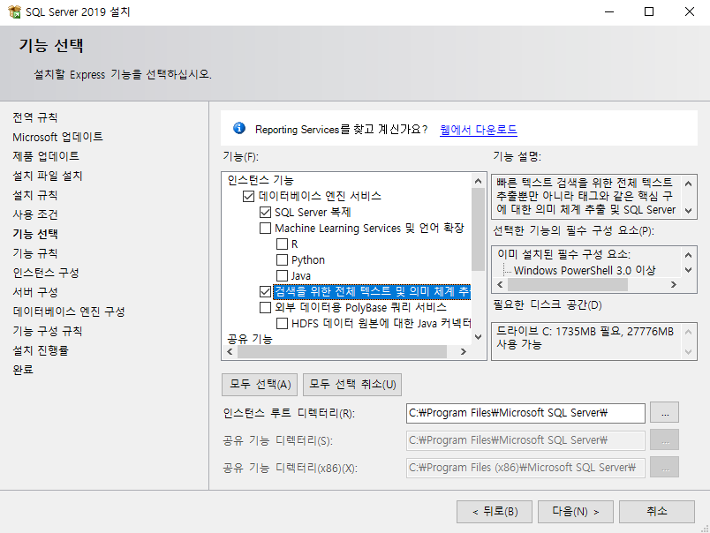Click prerequisites box scroll right arrow
Image resolution: width=710 pixels, height=533 pixels.
[674, 284]
